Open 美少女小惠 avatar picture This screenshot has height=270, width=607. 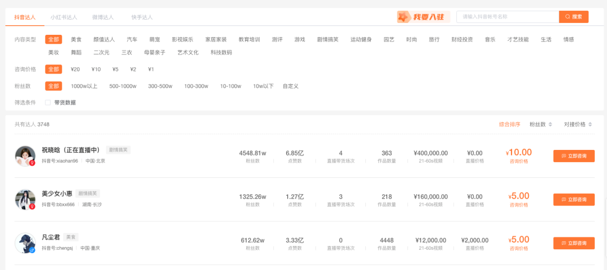[x=25, y=200]
